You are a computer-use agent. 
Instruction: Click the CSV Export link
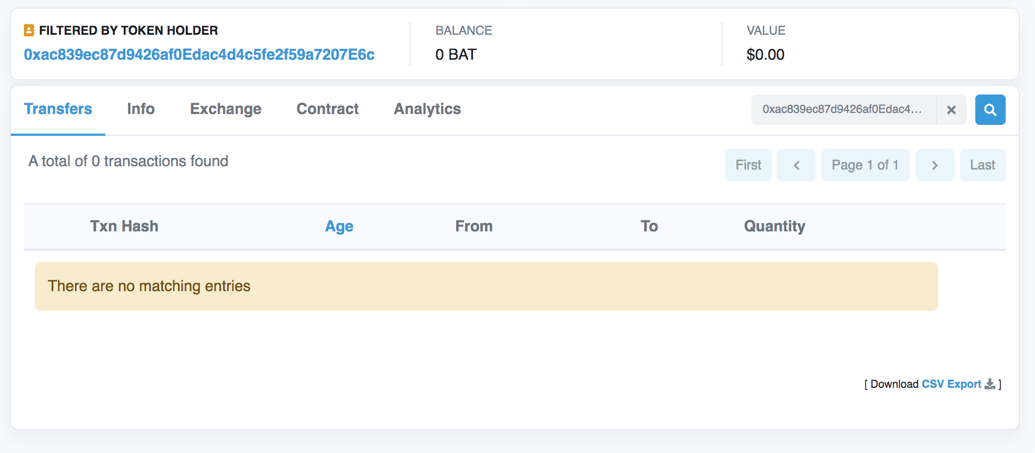tap(951, 384)
